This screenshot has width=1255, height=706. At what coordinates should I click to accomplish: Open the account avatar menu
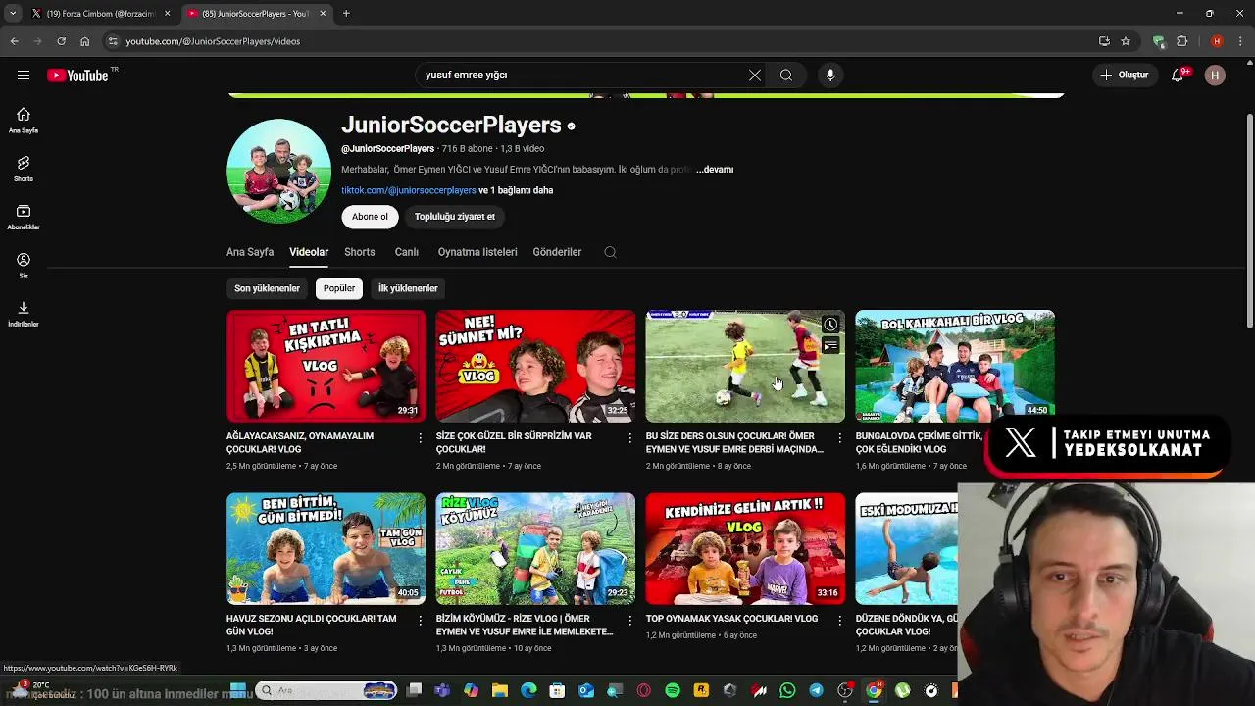click(1215, 75)
